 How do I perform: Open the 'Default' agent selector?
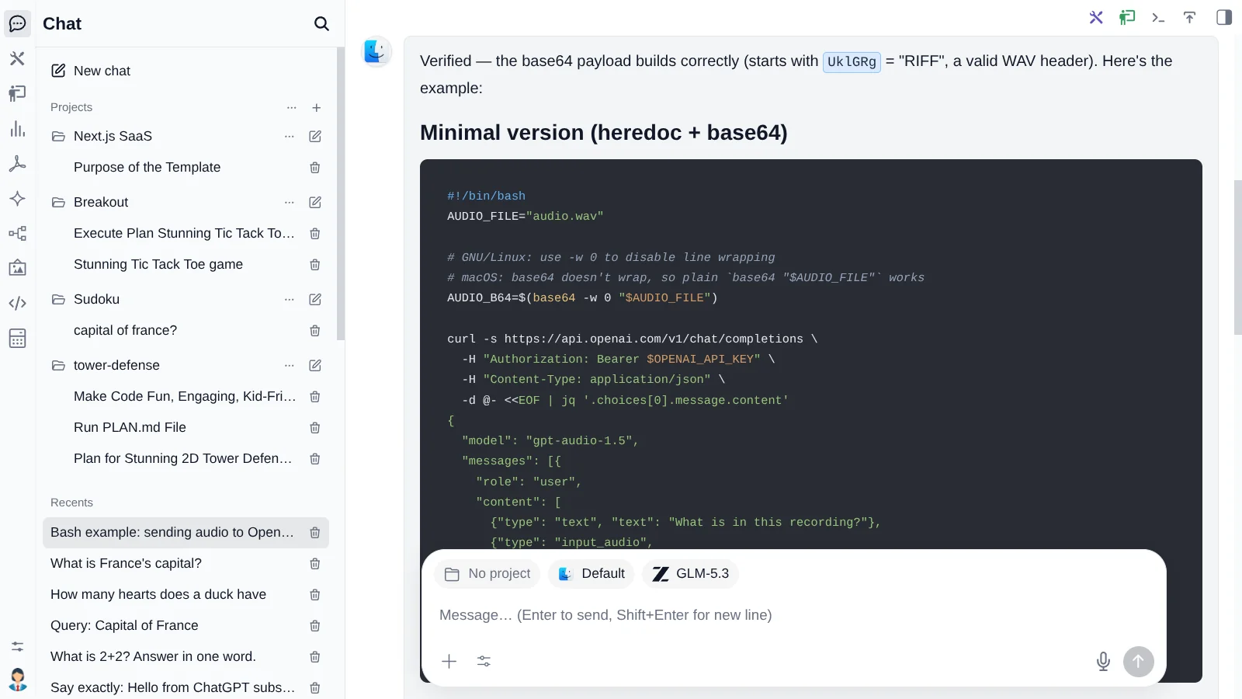pyautogui.click(x=591, y=574)
